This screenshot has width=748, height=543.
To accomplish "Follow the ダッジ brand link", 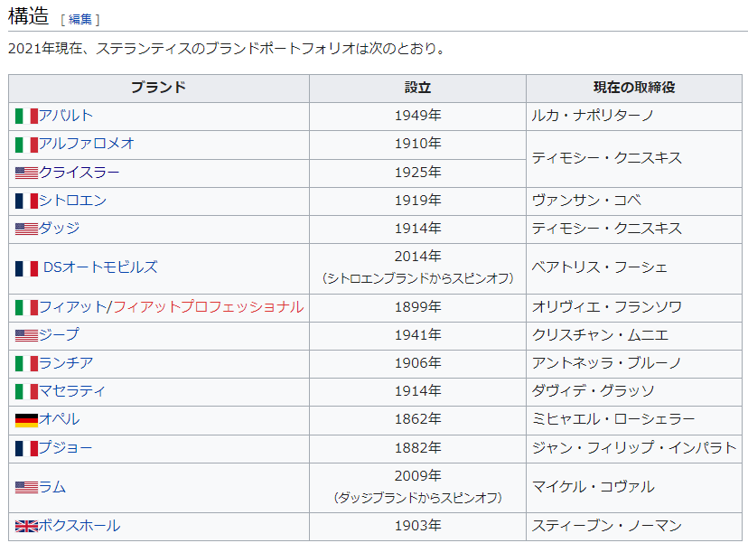I will [59, 229].
